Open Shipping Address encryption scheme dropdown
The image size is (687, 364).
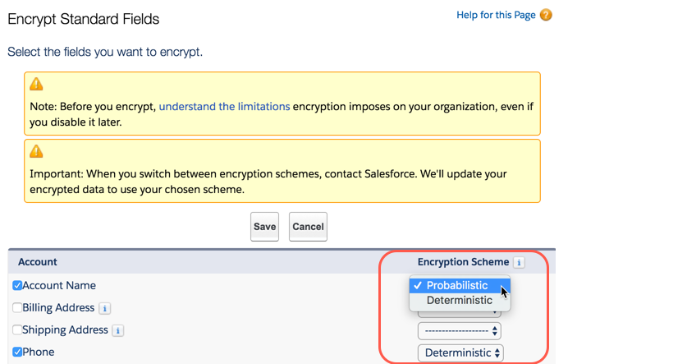pos(459,330)
